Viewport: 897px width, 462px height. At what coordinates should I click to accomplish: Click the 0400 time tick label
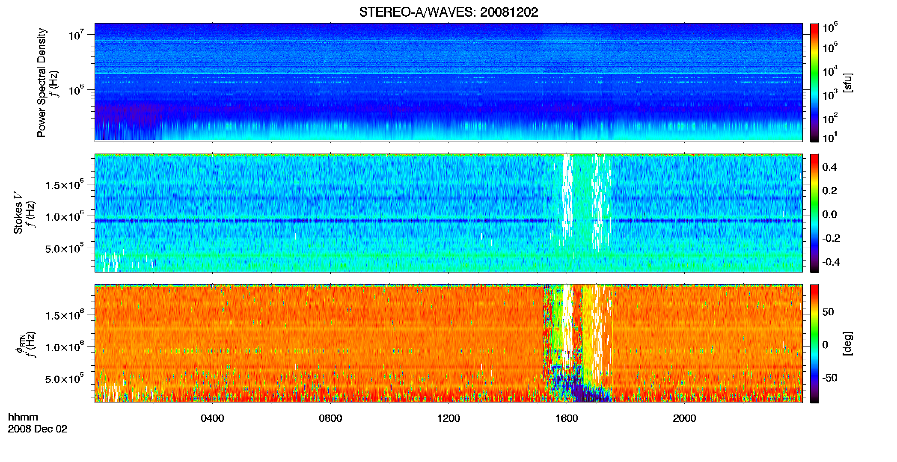[x=212, y=418]
